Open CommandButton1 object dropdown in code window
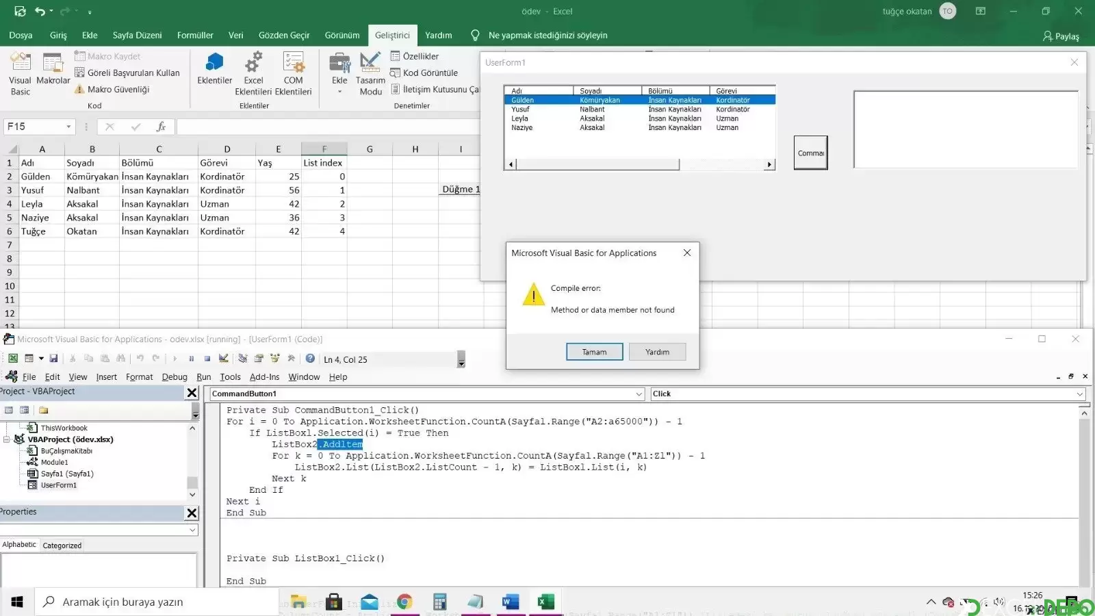Viewport: 1095px width, 616px height. [639, 394]
